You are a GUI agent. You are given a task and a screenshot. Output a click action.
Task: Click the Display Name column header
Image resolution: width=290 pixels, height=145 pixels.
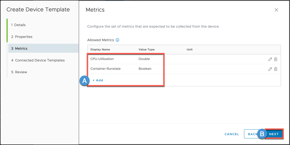(100, 49)
